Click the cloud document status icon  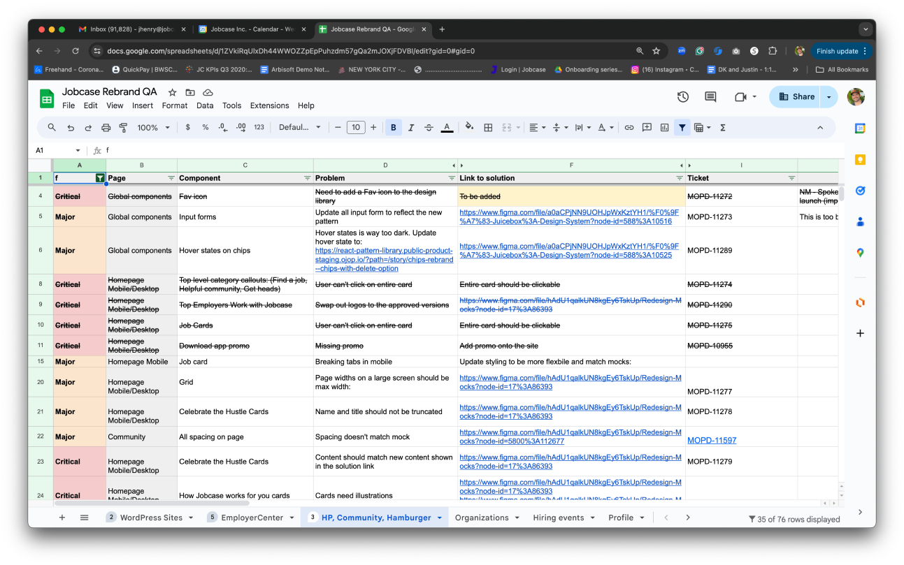(x=208, y=92)
